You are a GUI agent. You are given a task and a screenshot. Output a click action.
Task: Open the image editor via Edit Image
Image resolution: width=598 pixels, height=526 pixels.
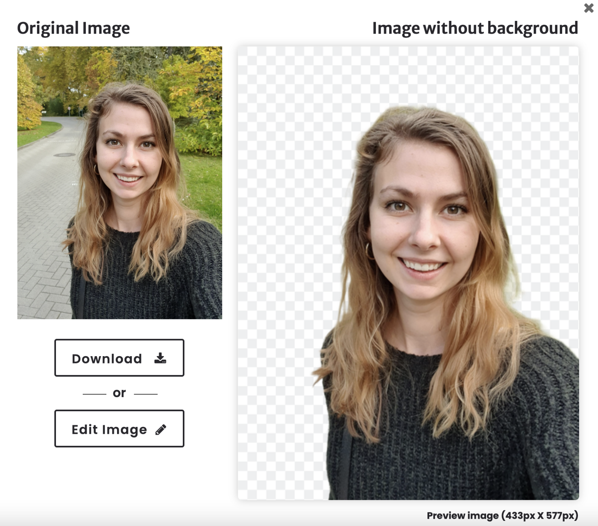tap(119, 429)
